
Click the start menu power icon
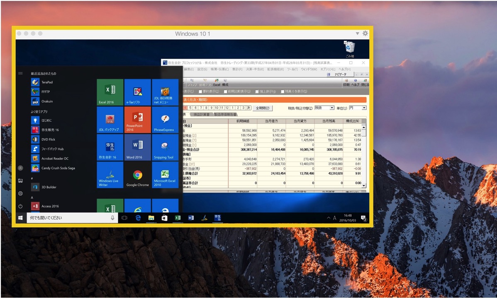click(20, 206)
